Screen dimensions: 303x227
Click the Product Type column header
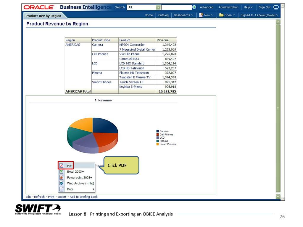(105, 40)
